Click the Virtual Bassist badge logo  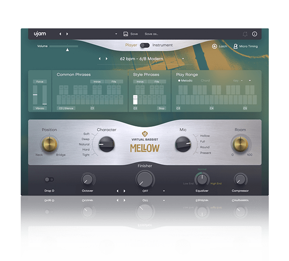click(x=144, y=134)
